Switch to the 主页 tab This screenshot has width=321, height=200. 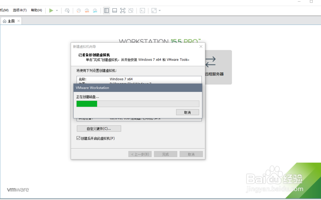point(11,21)
